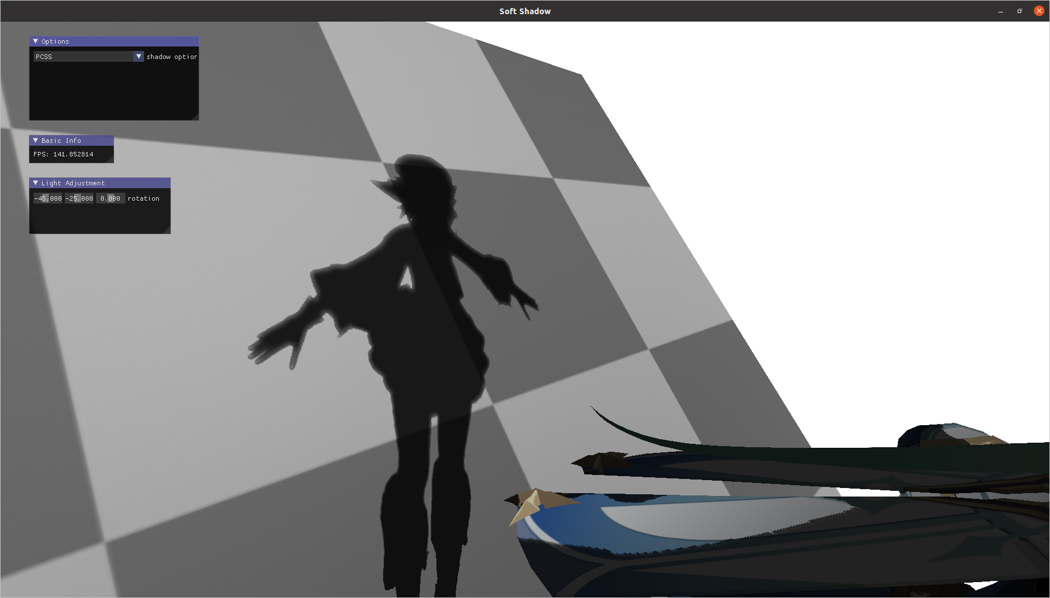Viewport: 1050px width, 598px height.
Task: Click the Soft Shadow window title
Action: point(525,11)
